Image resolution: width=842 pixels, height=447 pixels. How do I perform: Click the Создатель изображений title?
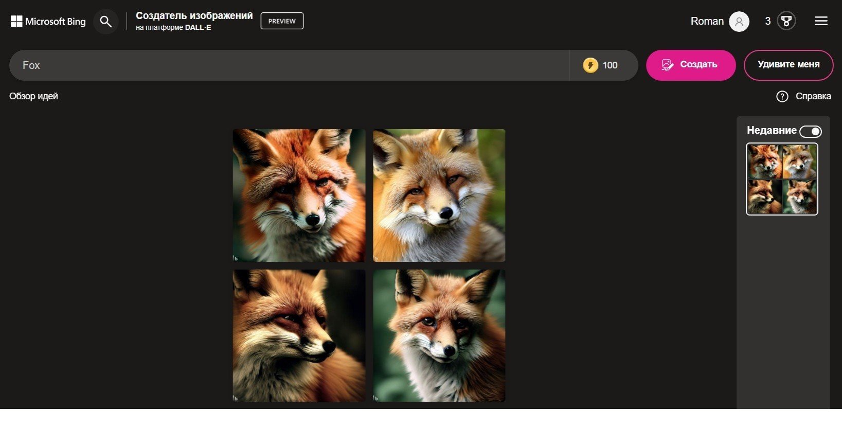click(194, 16)
